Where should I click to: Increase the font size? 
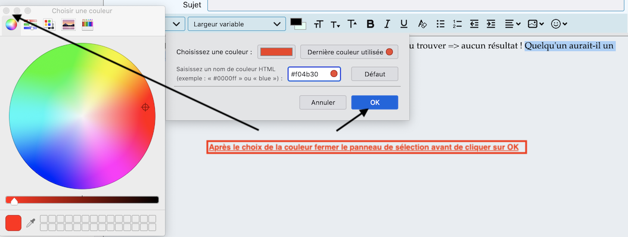352,24
